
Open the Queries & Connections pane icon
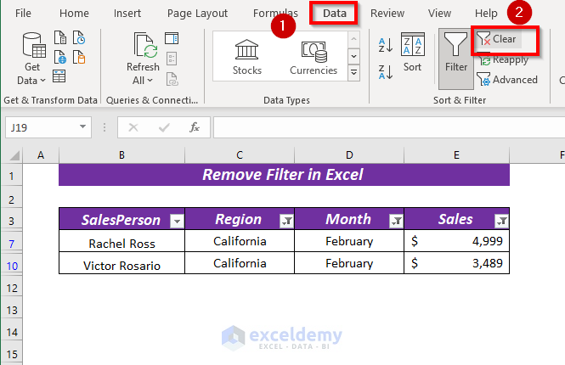tap(172, 38)
